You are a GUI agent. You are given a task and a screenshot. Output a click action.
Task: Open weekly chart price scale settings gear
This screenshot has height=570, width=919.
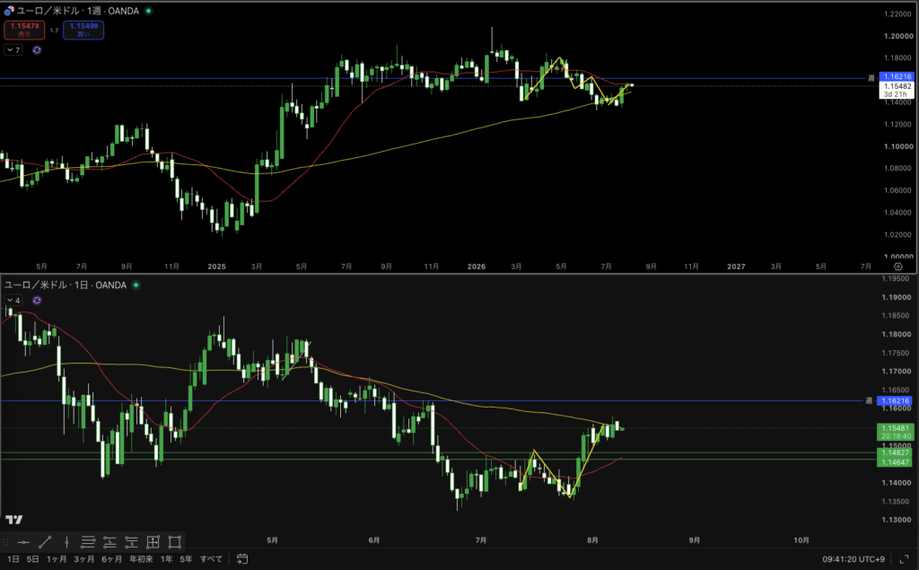coord(897,267)
